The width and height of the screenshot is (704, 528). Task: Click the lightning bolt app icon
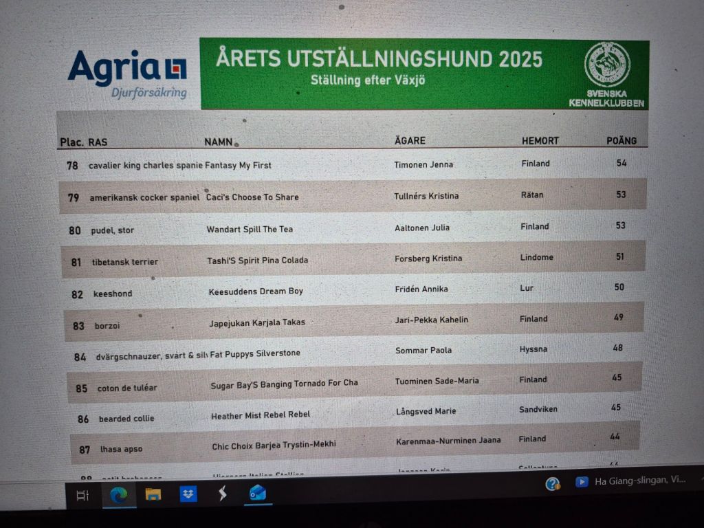pyautogui.click(x=223, y=494)
